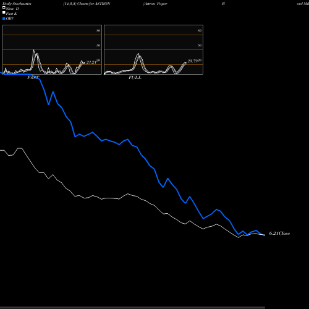Click the FAST stochastic chart panel
309x309 pixels.
[52, 49]
